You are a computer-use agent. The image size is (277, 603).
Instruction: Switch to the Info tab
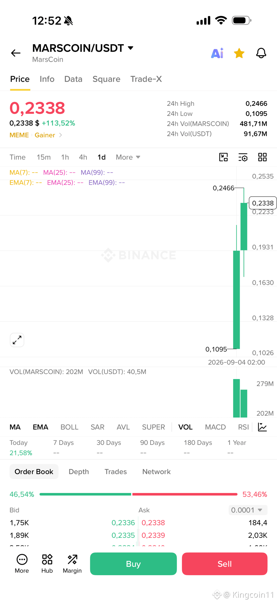pyautogui.click(x=47, y=79)
